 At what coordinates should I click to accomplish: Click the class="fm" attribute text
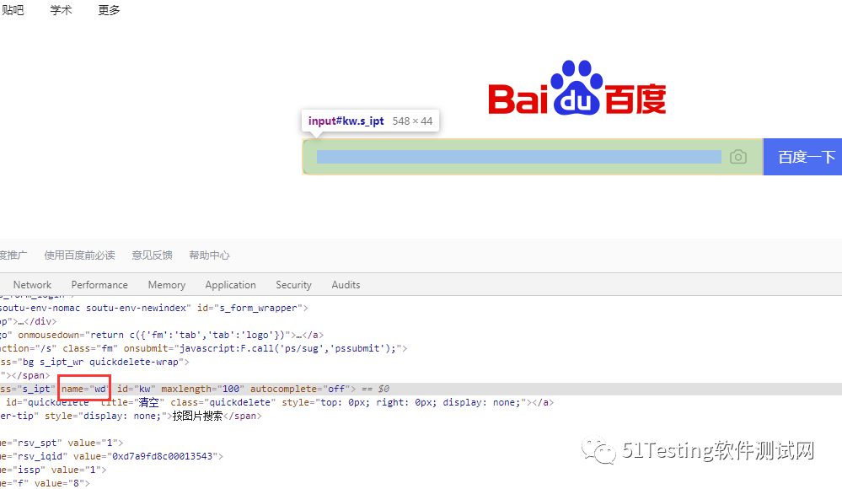tap(89, 348)
